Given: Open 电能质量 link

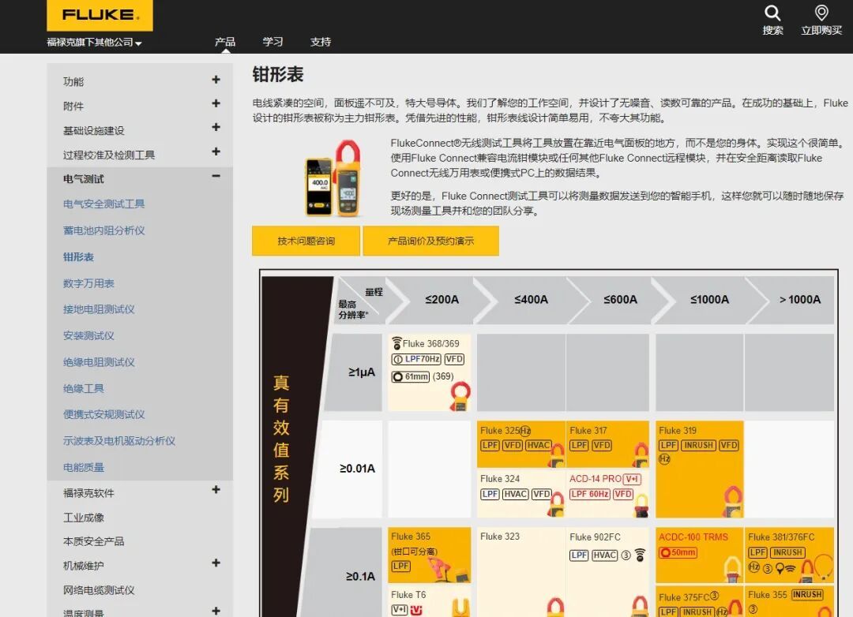Looking at the screenshot, I should tap(83, 467).
